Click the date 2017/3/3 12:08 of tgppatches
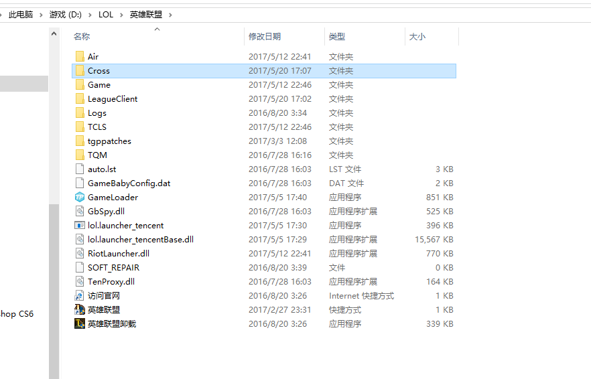The height and width of the screenshot is (379, 591). click(278, 141)
